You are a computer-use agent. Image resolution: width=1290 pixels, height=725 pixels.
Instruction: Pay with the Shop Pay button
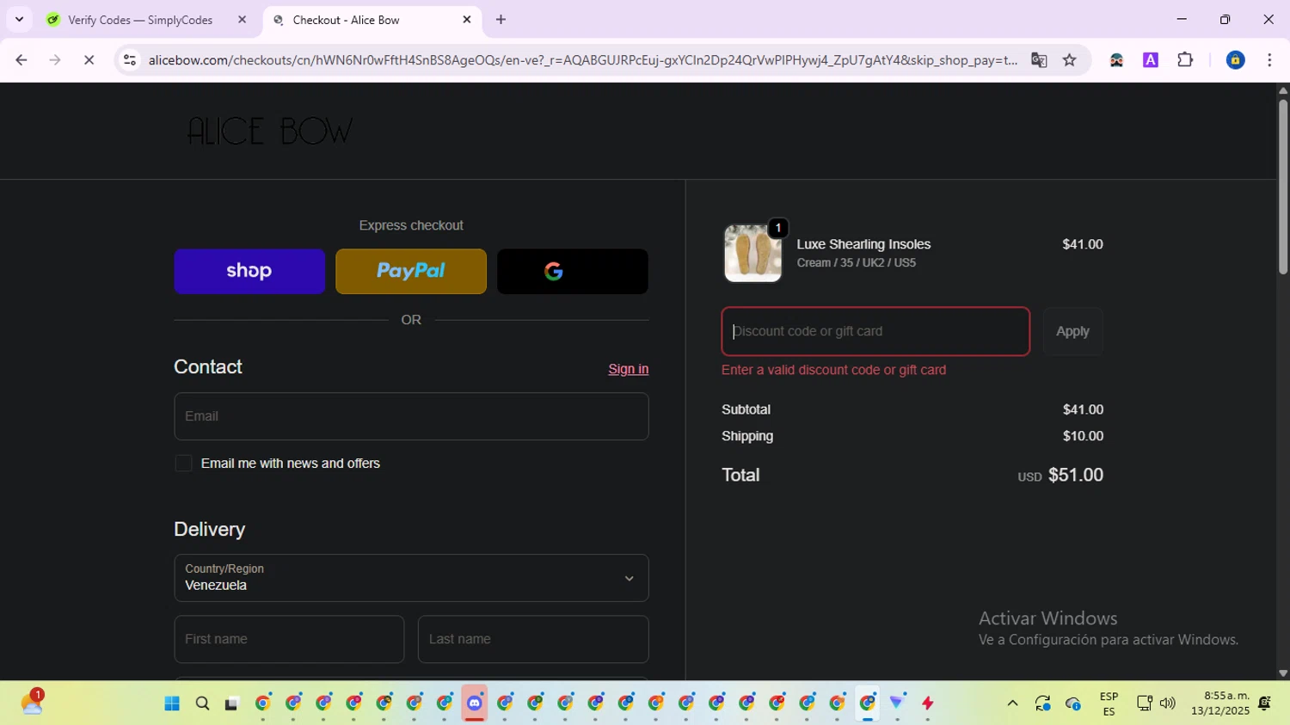coord(249,272)
